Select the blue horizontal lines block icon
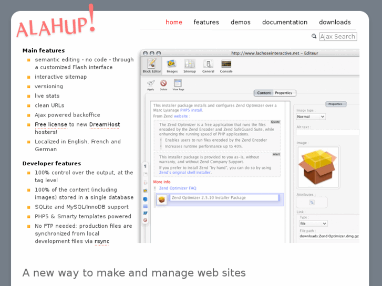The height and width of the screenshot is (286, 382). tap(145, 206)
